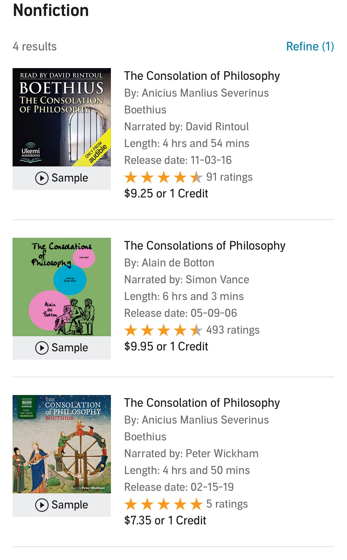Click the $9.25 or 1 Credit price

tap(166, 194)
